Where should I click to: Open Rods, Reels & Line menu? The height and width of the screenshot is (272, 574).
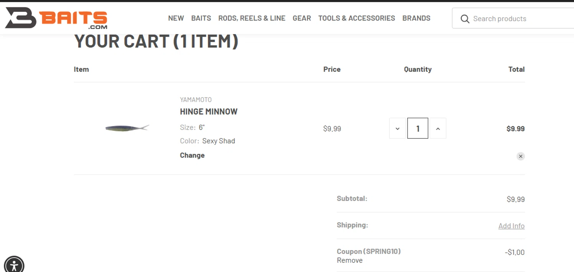point(252,18)
